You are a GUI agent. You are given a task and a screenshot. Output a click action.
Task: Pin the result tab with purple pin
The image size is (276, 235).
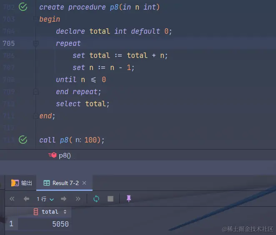click(x=129, y=199)
